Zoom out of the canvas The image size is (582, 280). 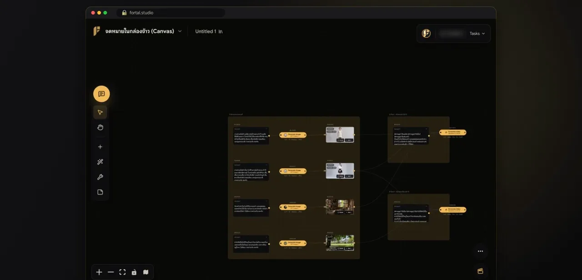tap(111, 272)
